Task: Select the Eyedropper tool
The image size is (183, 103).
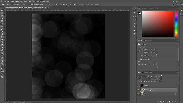Action: point(2,26)
